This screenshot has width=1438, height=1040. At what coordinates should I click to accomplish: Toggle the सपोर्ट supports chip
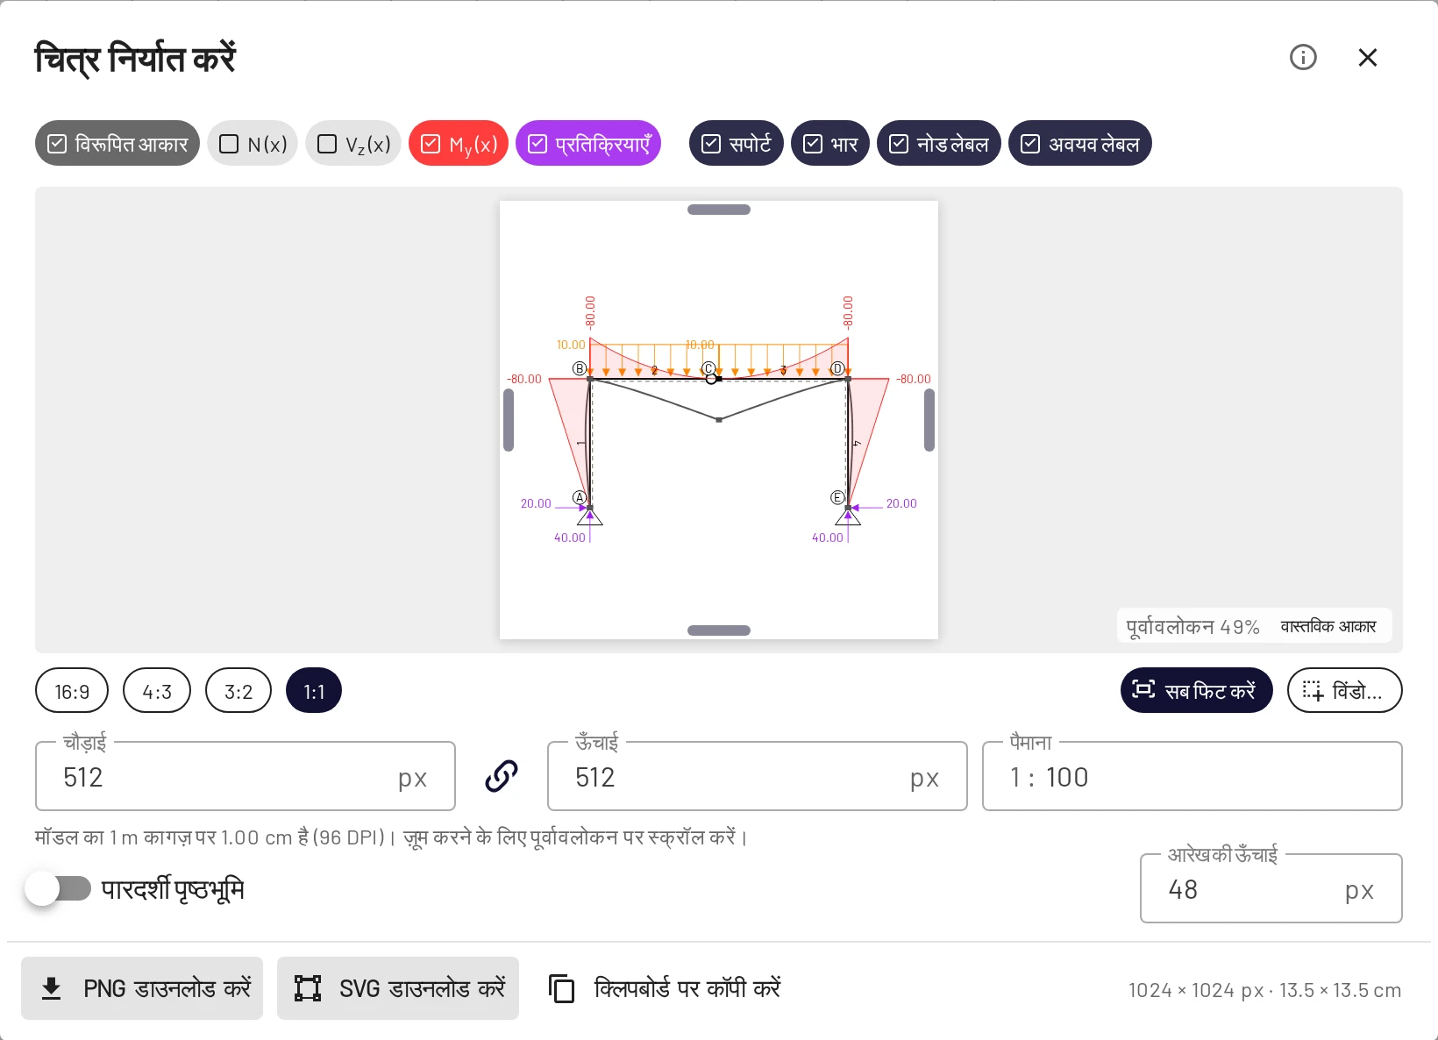[x=737, y=143]
